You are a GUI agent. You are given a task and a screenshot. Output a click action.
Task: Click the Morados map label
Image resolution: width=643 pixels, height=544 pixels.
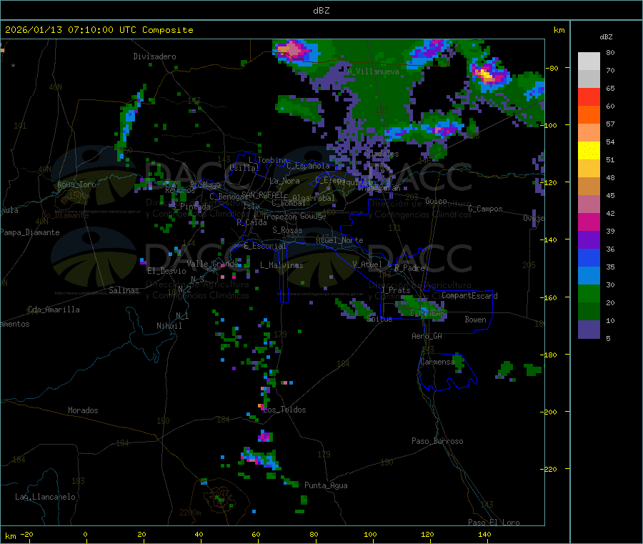pyautogui.click(x=83, y=410)
